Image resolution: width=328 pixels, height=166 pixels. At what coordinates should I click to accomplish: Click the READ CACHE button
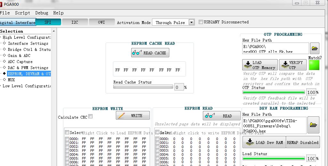pos(150,53)
